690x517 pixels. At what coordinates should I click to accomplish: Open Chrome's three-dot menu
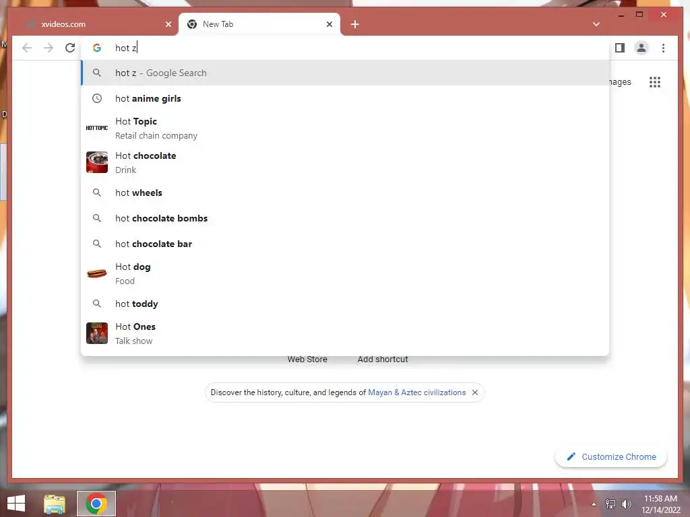[x=663, y=48]
